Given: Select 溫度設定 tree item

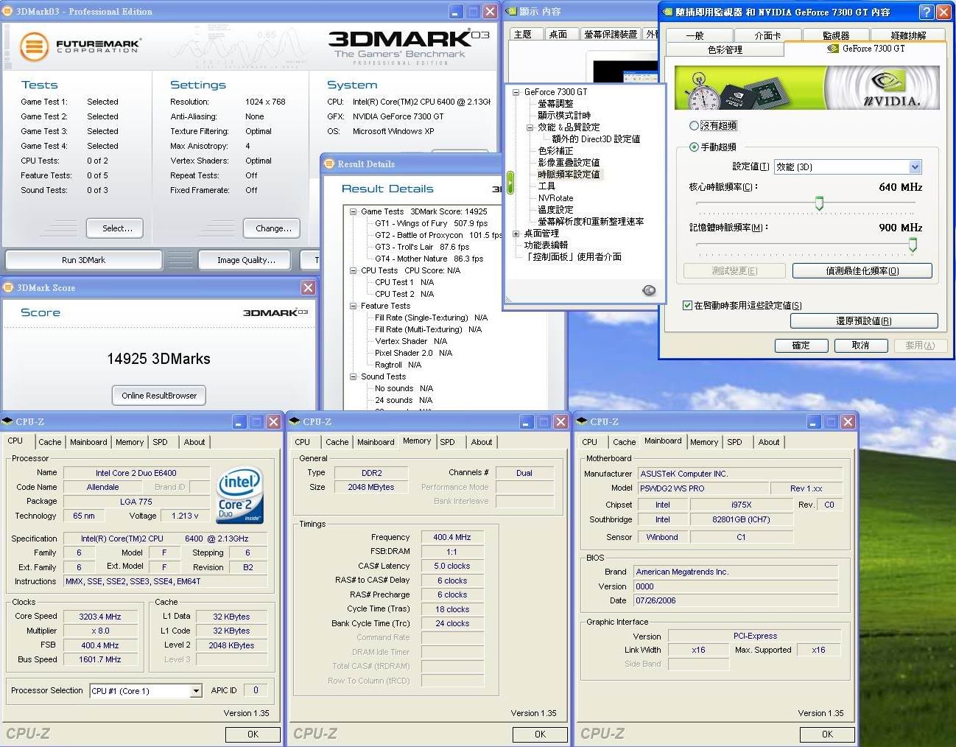Looking at the screenshot, I should coord(555,210).
